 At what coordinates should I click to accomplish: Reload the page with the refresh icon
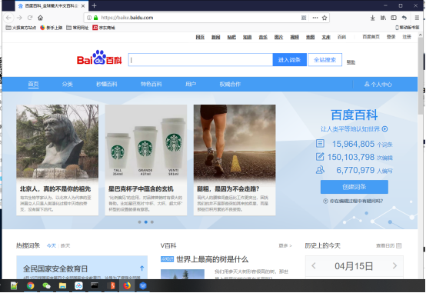[x=30, y=18]
